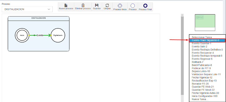The width and height of the screenshot is (226, 102).
Task: Select the Digitalizado node in the diagram
Action: pos(58,35)
